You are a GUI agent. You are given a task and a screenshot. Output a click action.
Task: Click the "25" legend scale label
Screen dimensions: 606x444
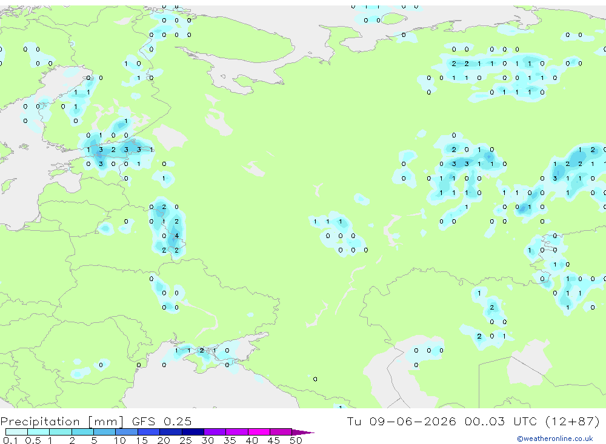point(185,440)
